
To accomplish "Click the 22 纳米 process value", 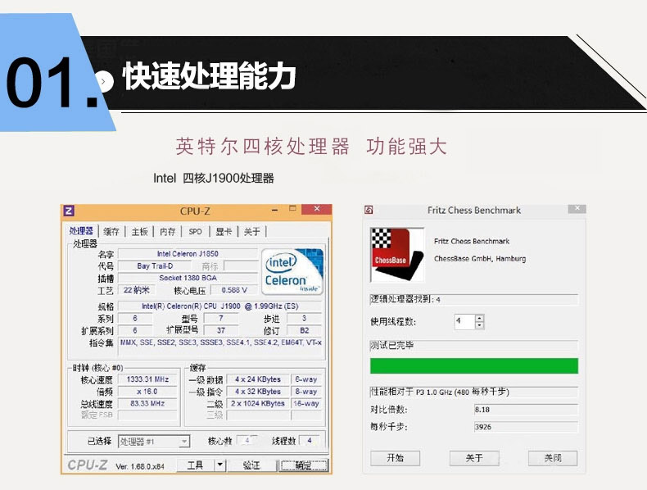I will pos(137,290).
